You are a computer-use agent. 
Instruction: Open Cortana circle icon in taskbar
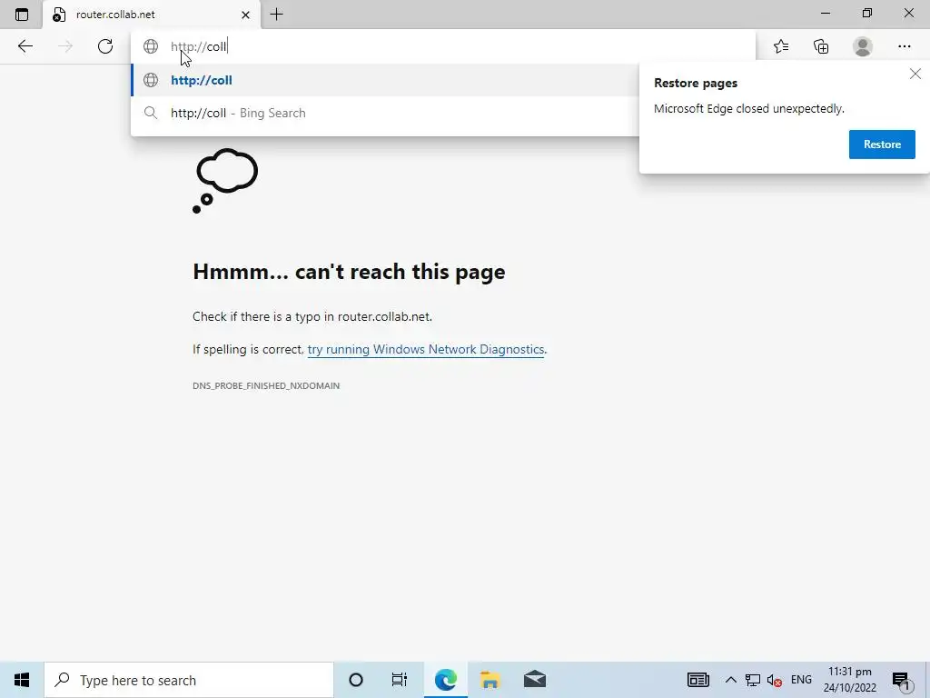(x=356, y=680)
